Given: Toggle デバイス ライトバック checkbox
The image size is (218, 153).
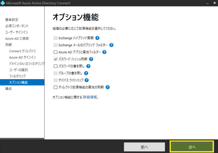Looking at the screenshot, I should click(55, 80).
